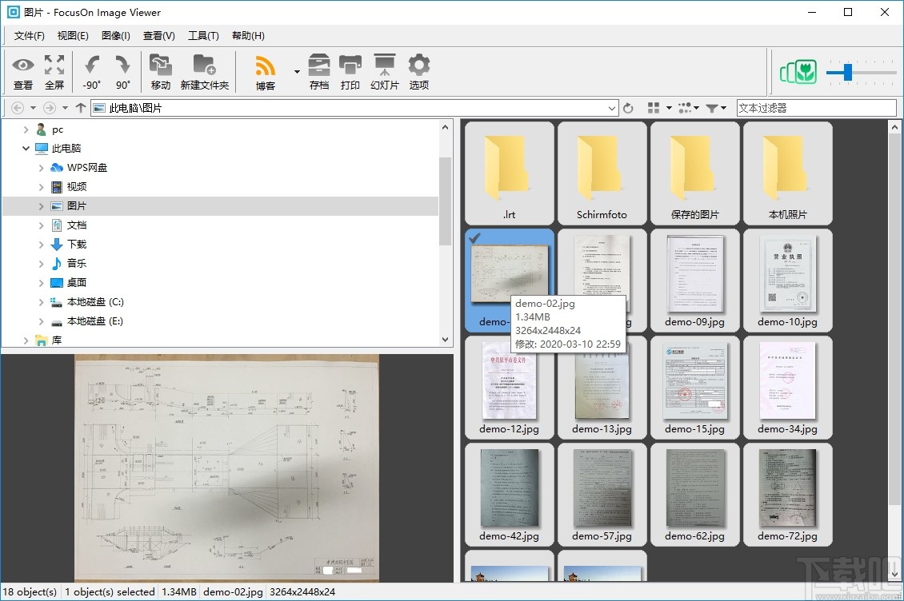Toggle the checkmark on demo-02.jpg thumbnail

[474, 239]
